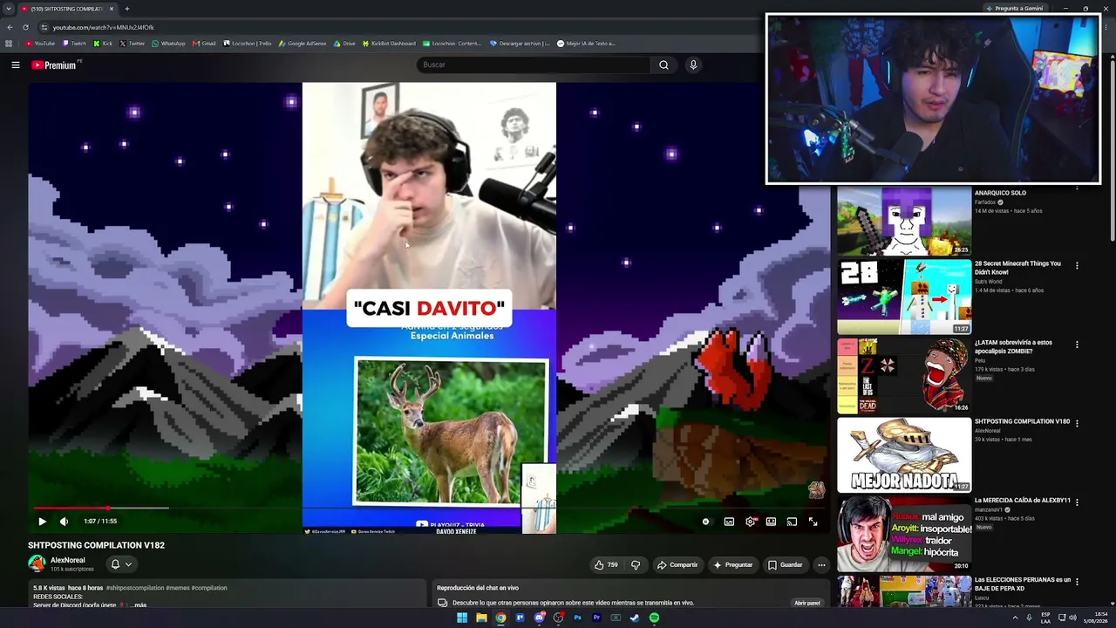
Task: Open the YouTube guide hamburger menu
Action: coord(16,65)
